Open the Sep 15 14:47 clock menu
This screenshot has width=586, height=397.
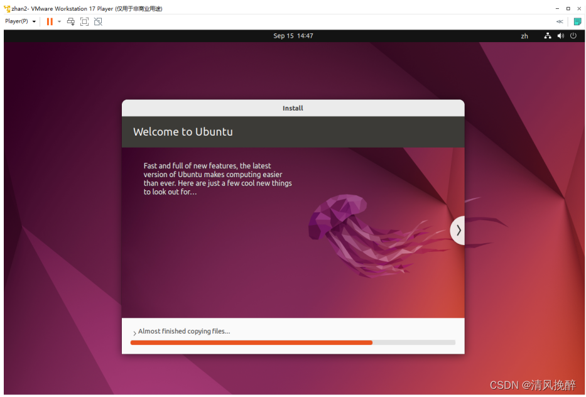(293, 36)
